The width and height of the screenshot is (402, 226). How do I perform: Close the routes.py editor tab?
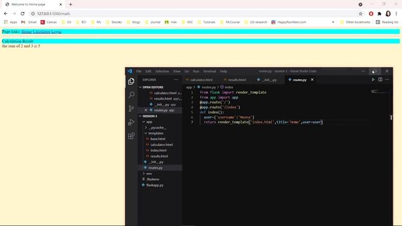pyautogui.click(x=312, y=80)
